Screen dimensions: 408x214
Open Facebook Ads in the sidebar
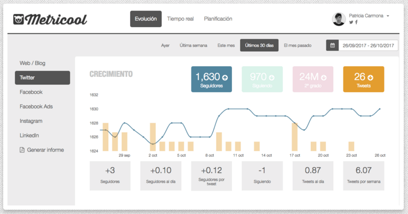click(36, 107)
